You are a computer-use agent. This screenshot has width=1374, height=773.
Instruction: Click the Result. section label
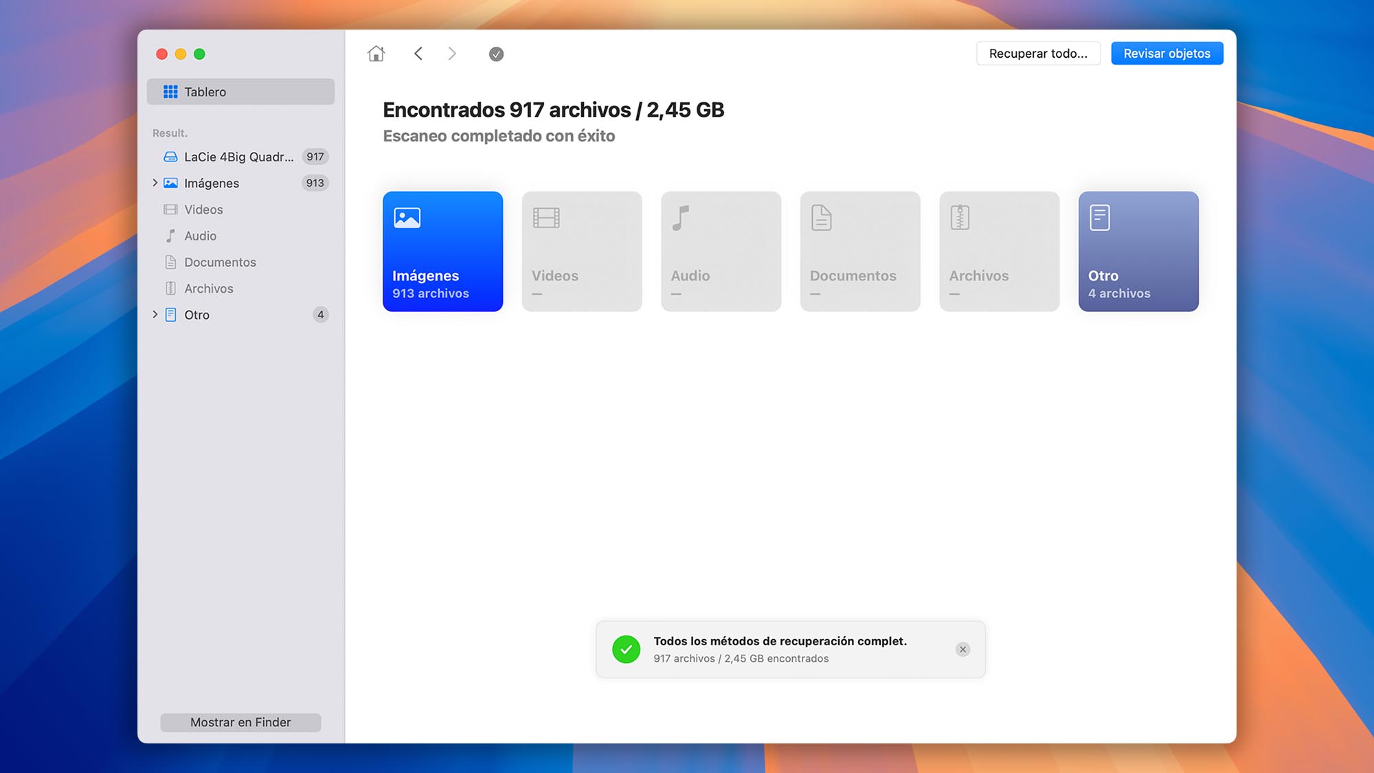click(x=170, y=133)
